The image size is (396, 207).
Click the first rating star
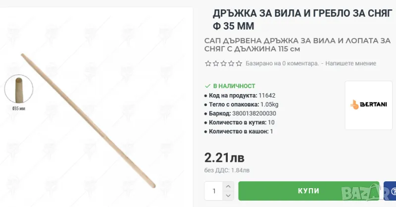(208, 63)
